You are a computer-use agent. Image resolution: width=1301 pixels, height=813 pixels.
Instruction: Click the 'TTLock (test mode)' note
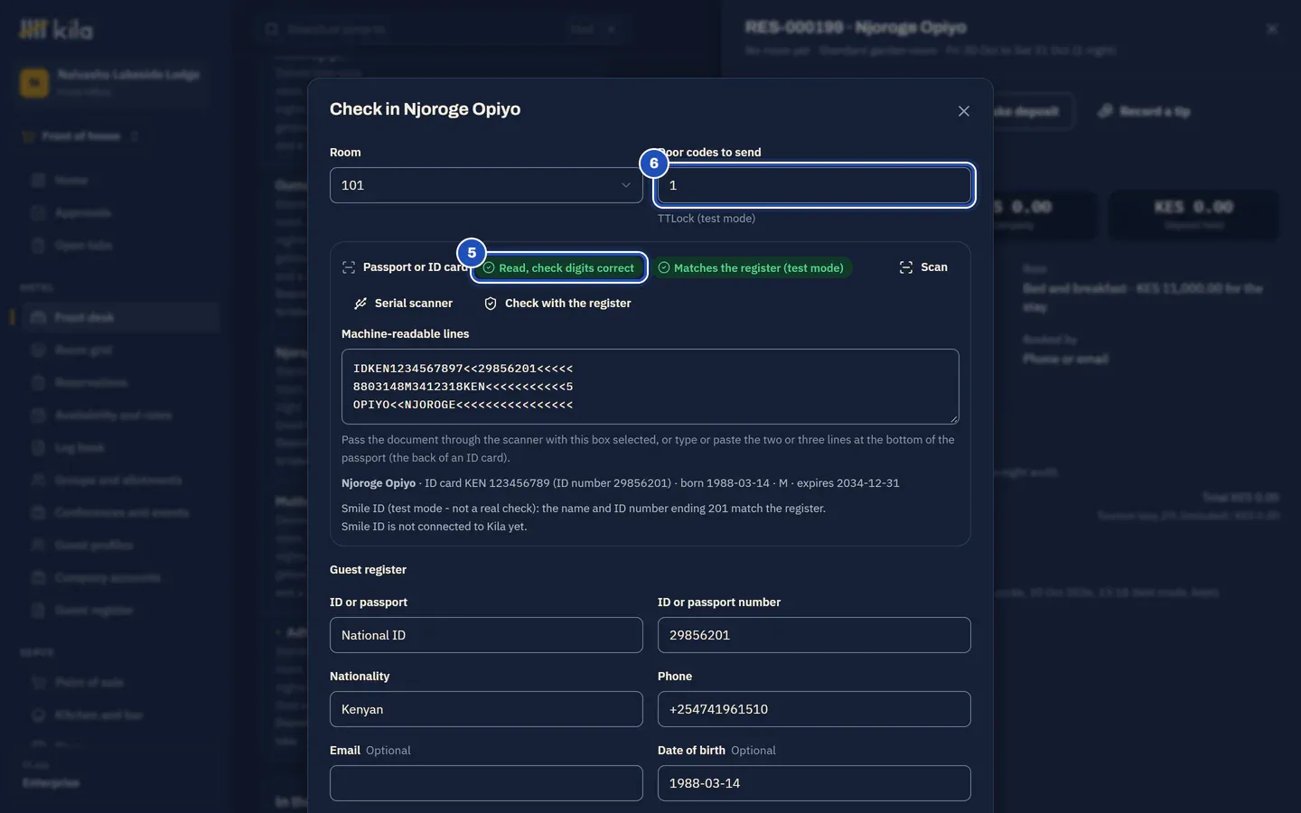[707, 219]
